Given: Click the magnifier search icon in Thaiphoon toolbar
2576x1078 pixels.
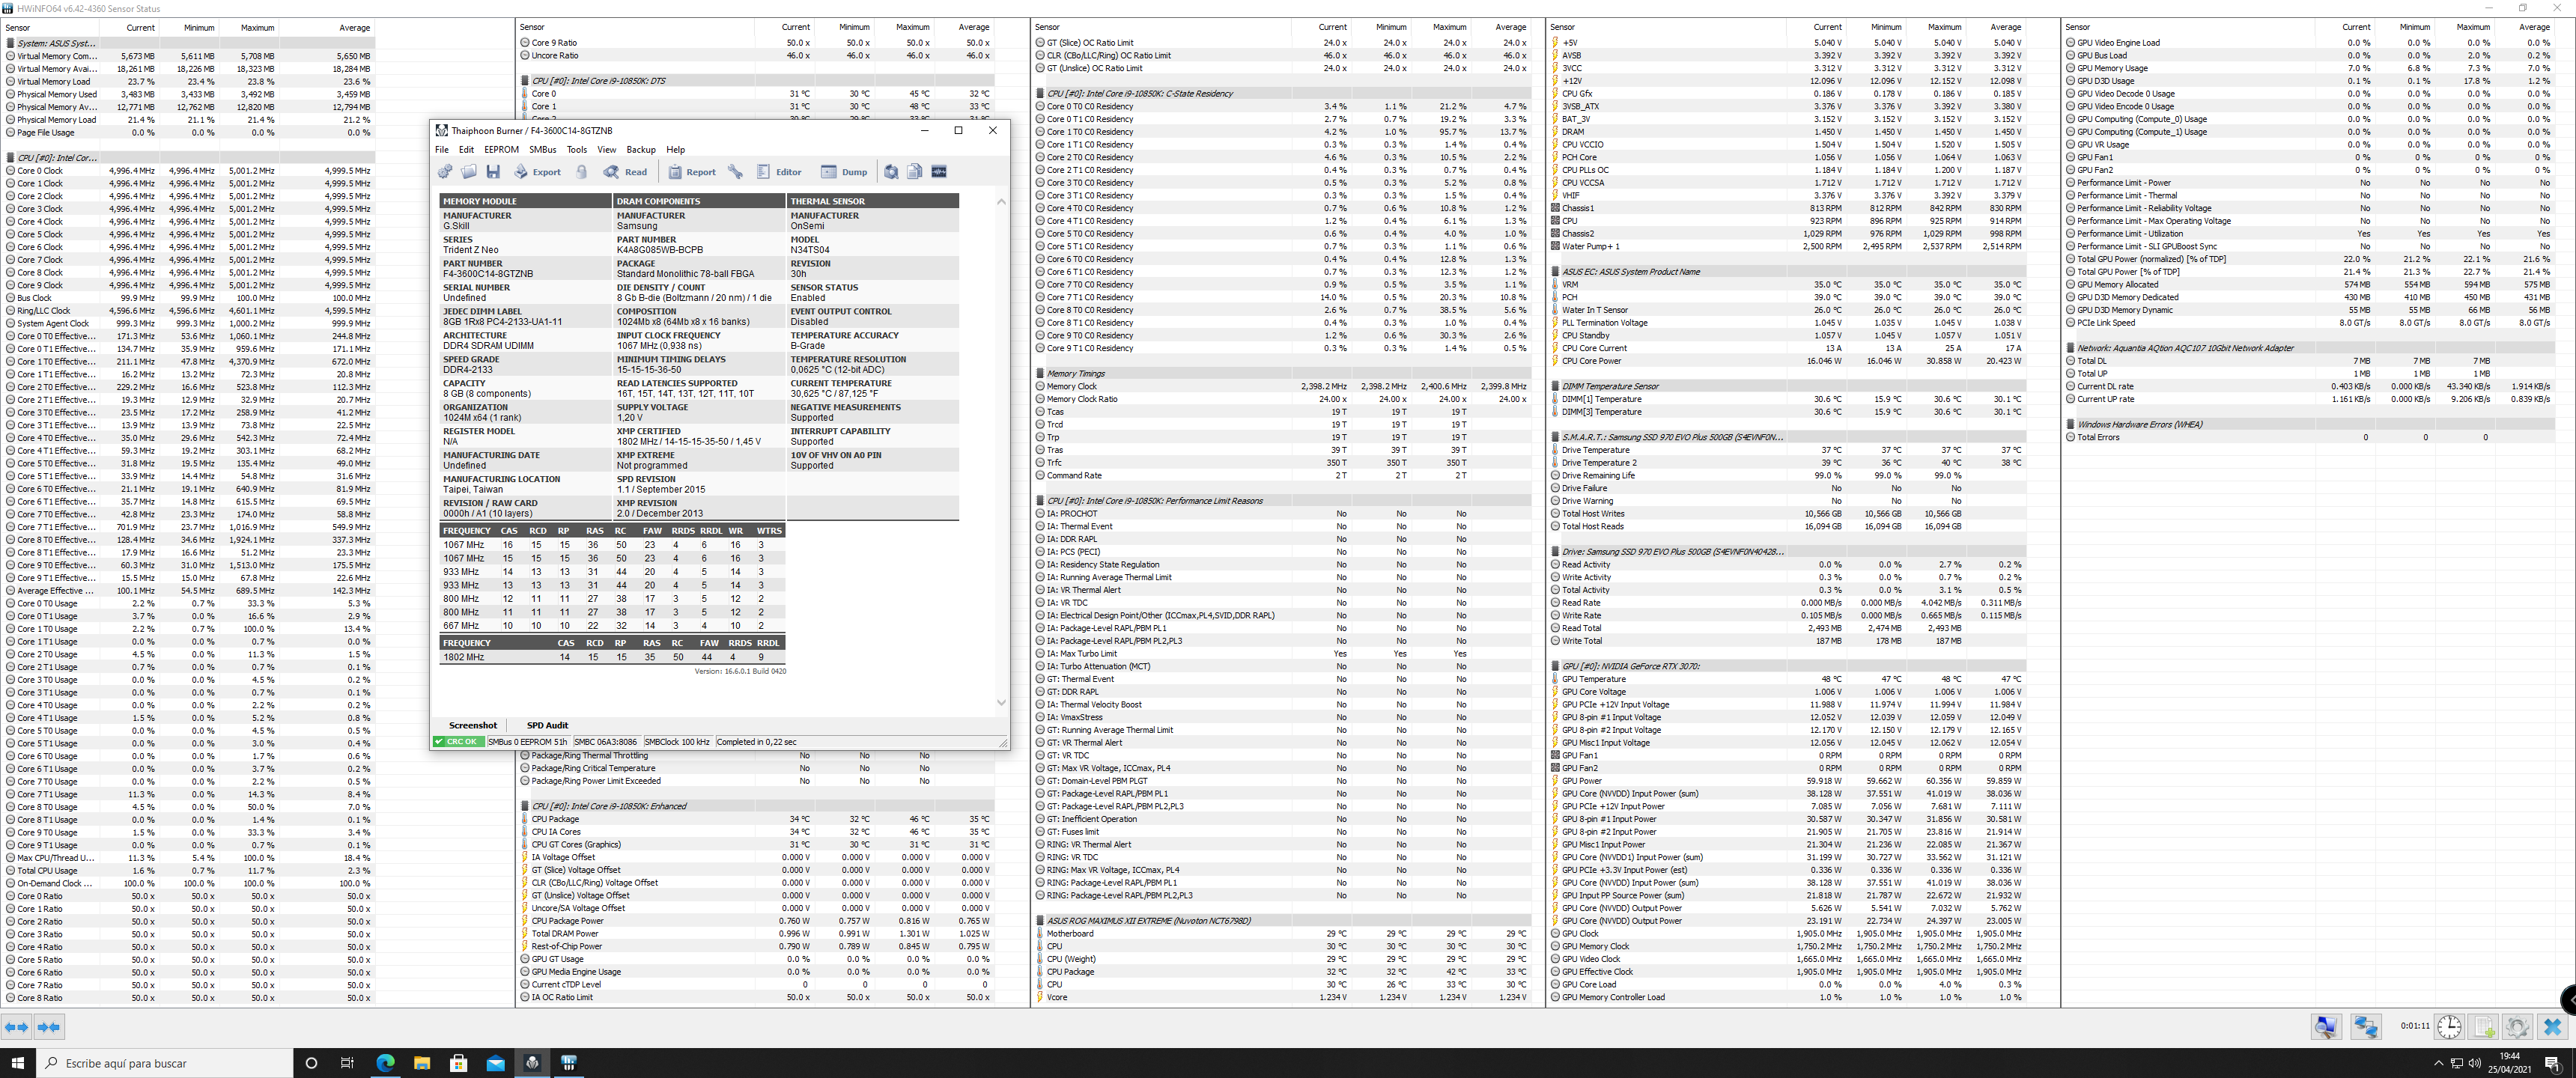Looking at the screenshot, I should pyautogui.click(x=891, y=172).
